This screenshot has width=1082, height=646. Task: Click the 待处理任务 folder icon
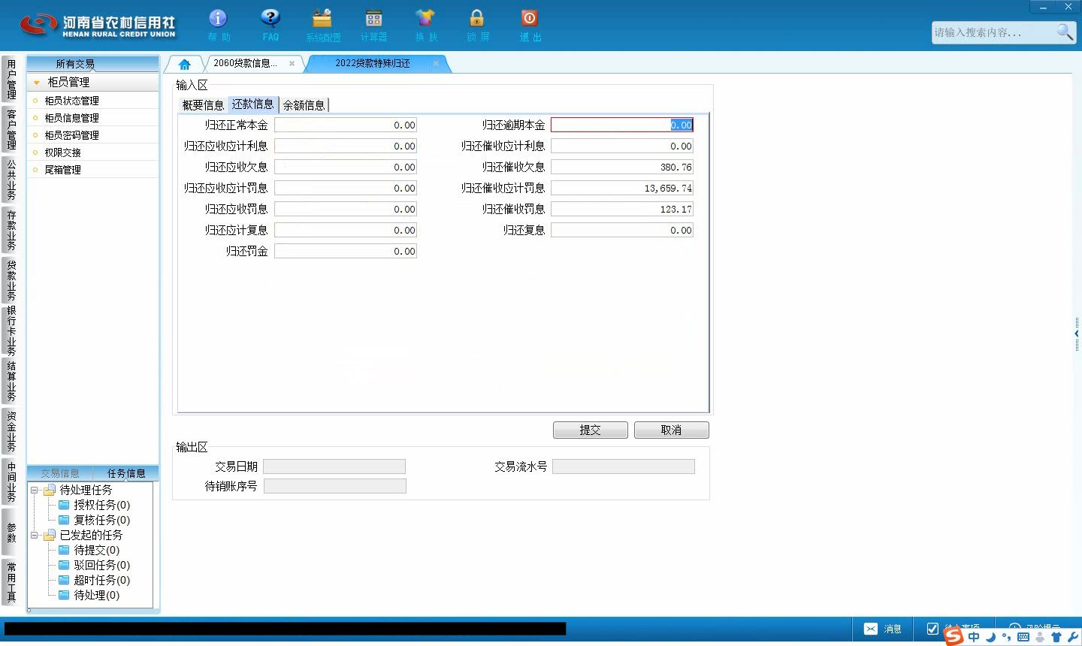point(50,490)
